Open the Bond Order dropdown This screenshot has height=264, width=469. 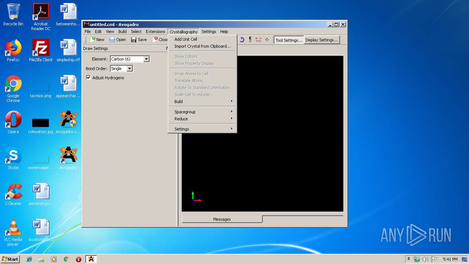tap(121, 69)
